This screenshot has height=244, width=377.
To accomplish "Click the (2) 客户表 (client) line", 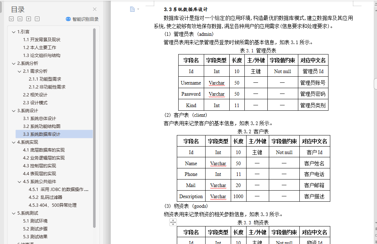I will pos(185,115).
